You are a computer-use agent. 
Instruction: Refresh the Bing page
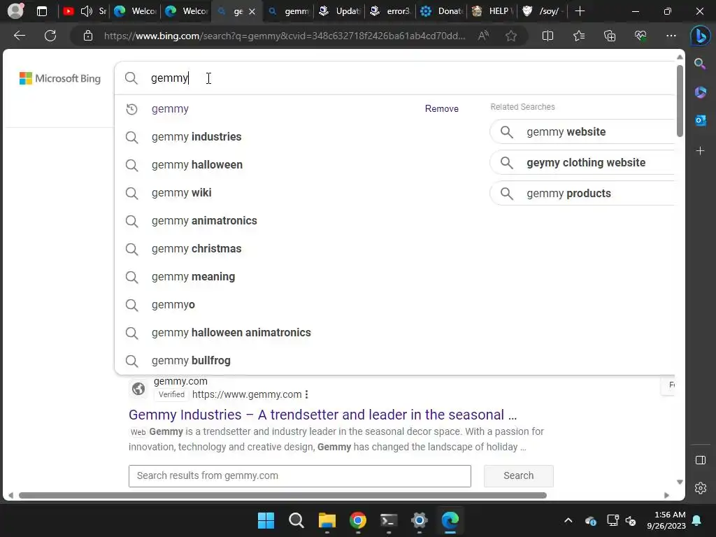[50, 36]
